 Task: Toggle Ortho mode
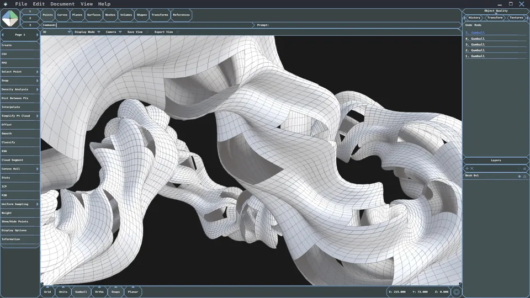point(99,291)
